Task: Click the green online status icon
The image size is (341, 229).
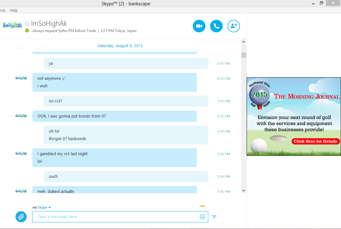Action: pyautogui.click(x=27, y=31)
